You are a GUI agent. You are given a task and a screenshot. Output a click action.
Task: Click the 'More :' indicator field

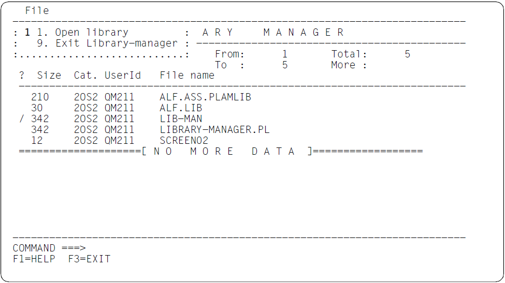click(x=349, y=65)
